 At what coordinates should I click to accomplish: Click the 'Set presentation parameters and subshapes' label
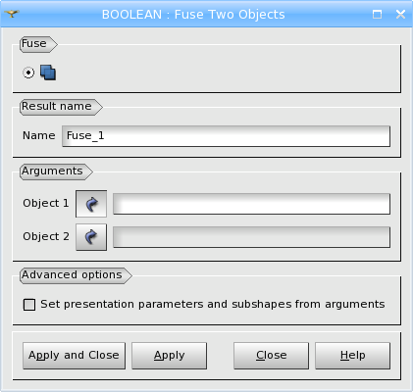pyautogui.click(x=213, y=304)
